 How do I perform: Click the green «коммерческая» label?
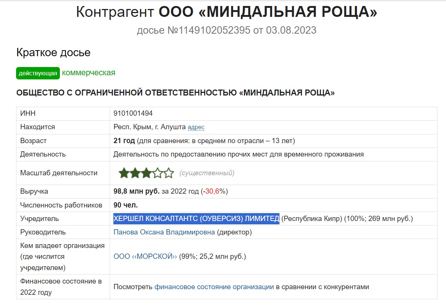89,73
